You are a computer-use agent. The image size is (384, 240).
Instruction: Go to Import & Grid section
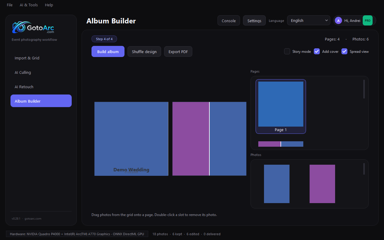point(41,58)
